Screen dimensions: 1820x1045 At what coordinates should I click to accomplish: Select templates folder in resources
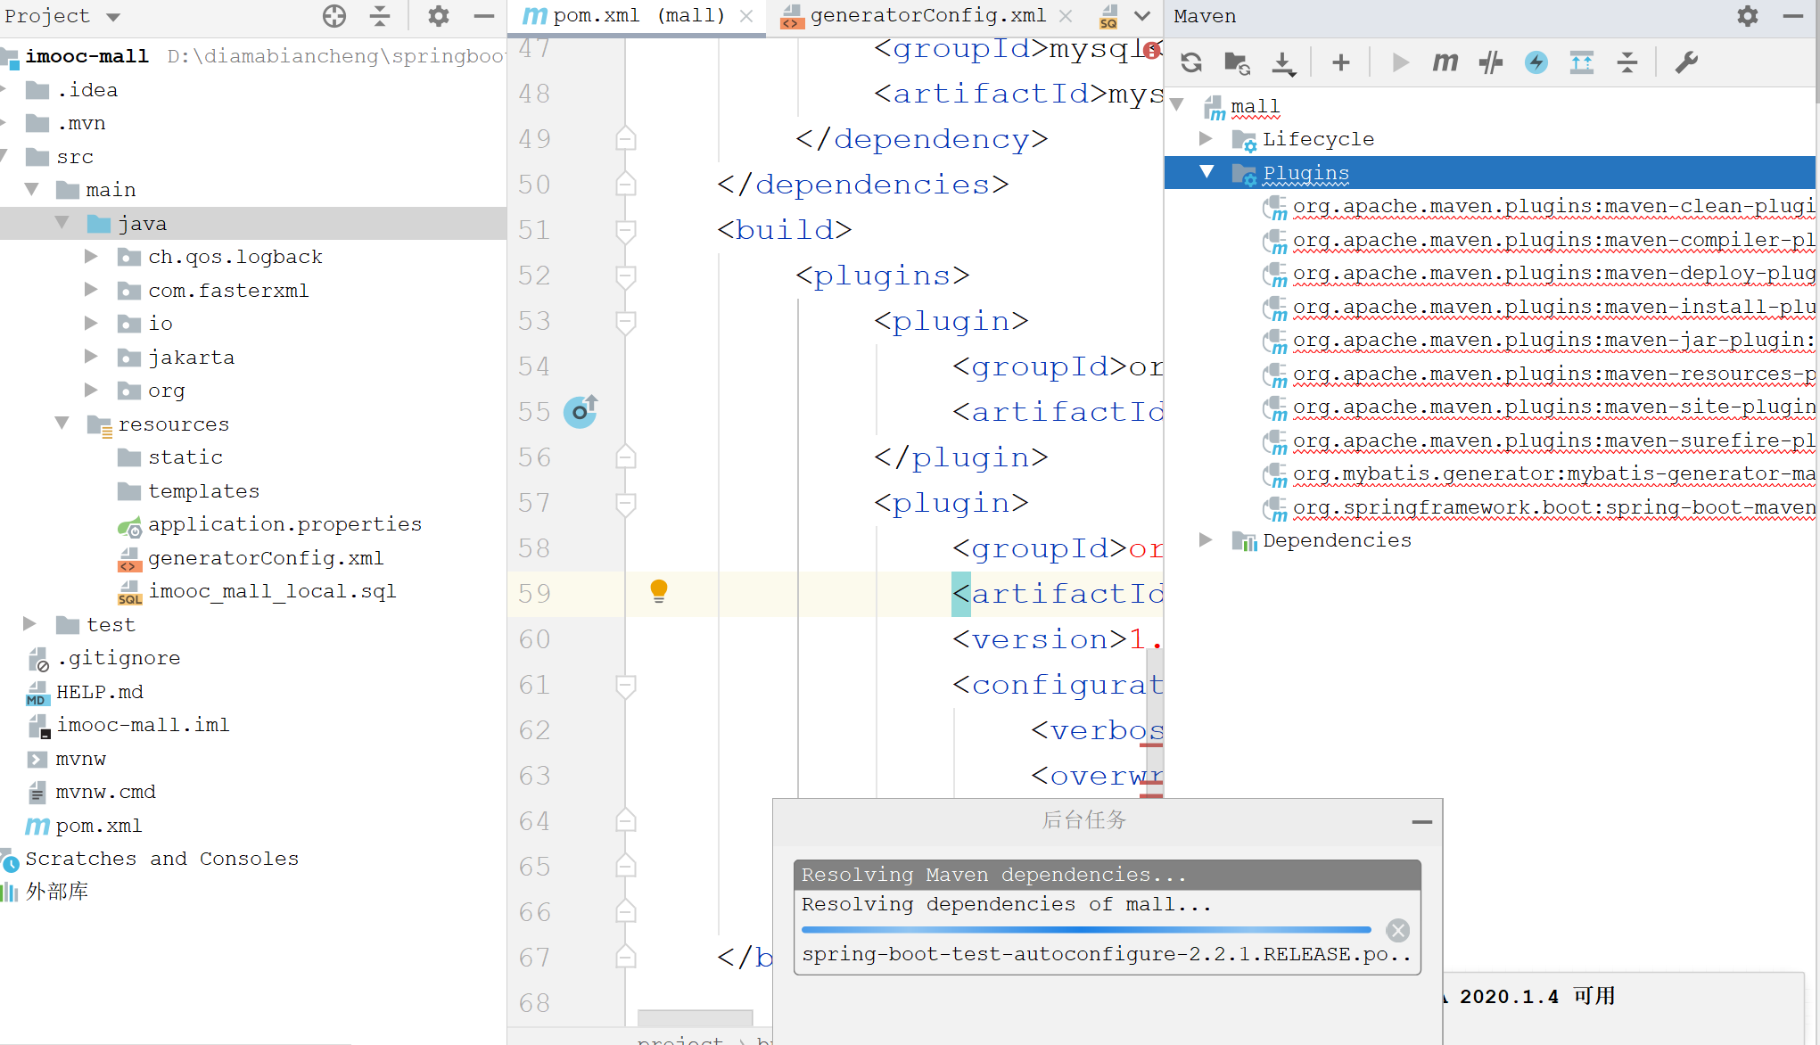(203, 491)
